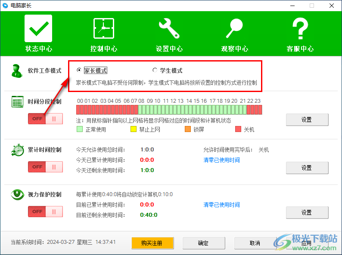
Task: Open the 设置中心 wrench icon
Action: (169, 28)
